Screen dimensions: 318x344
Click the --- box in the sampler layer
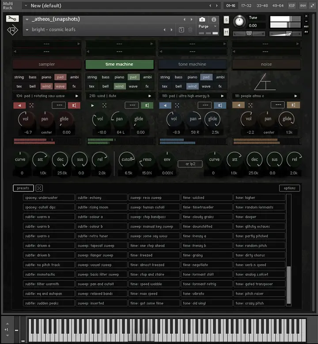pyautogui.click(x=59, y=105)
